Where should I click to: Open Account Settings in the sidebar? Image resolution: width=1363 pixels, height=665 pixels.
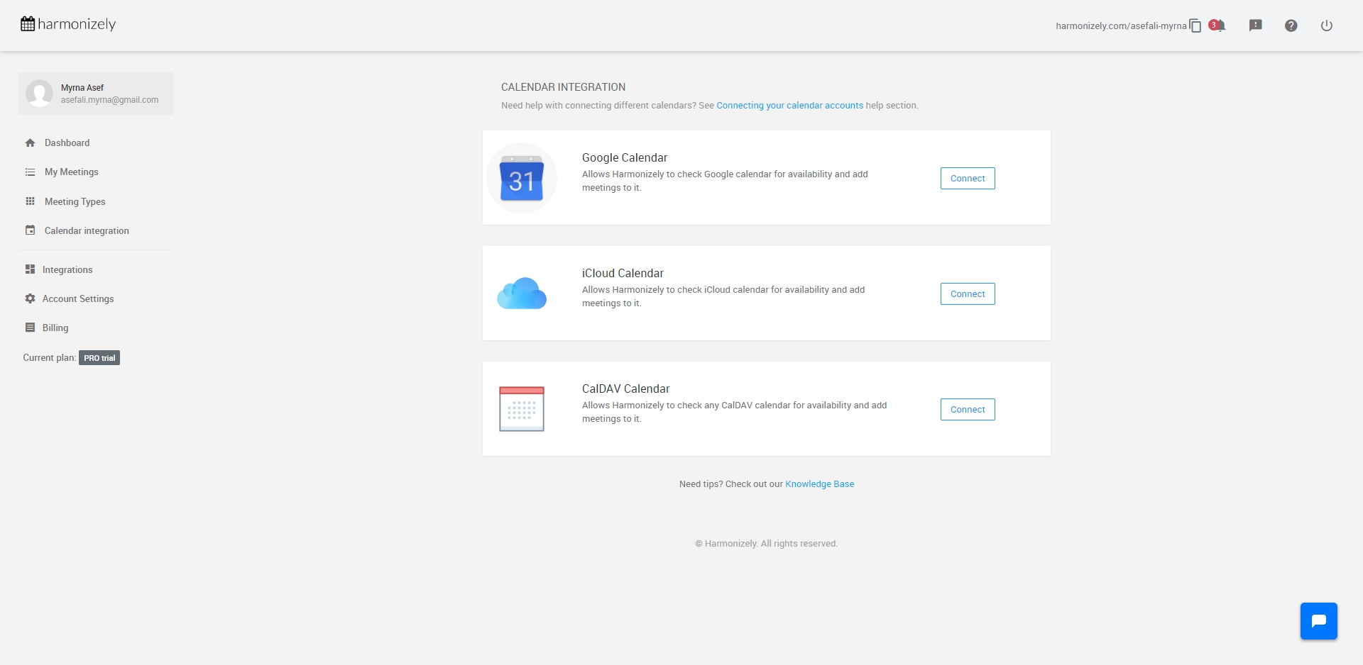(77, 298)
